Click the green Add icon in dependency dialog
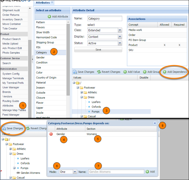This screenshot has width=189, height=180. (147, 172)
